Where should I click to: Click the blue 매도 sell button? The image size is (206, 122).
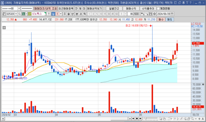pyautogui.click(x=170, y=19)
